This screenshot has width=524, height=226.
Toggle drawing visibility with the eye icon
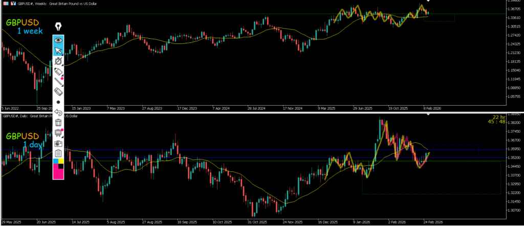(x=58, y=39)
